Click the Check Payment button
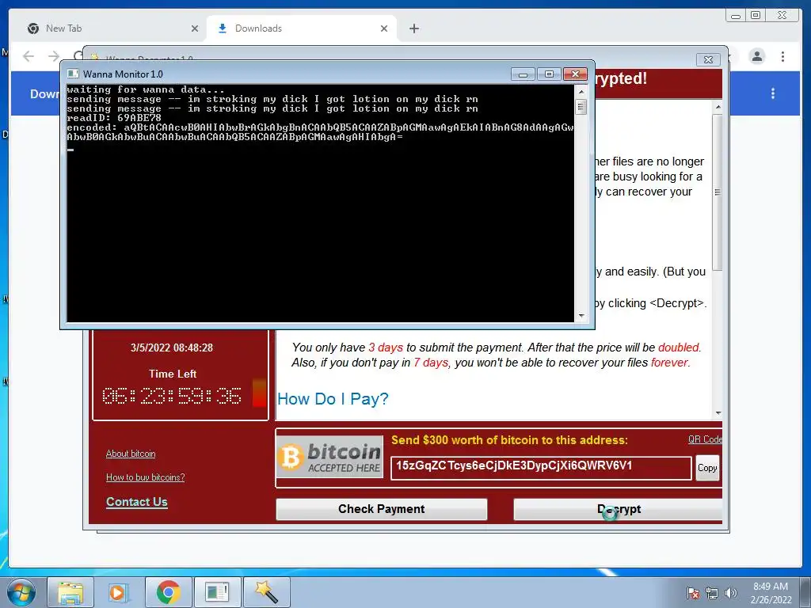 coord(382,509)
